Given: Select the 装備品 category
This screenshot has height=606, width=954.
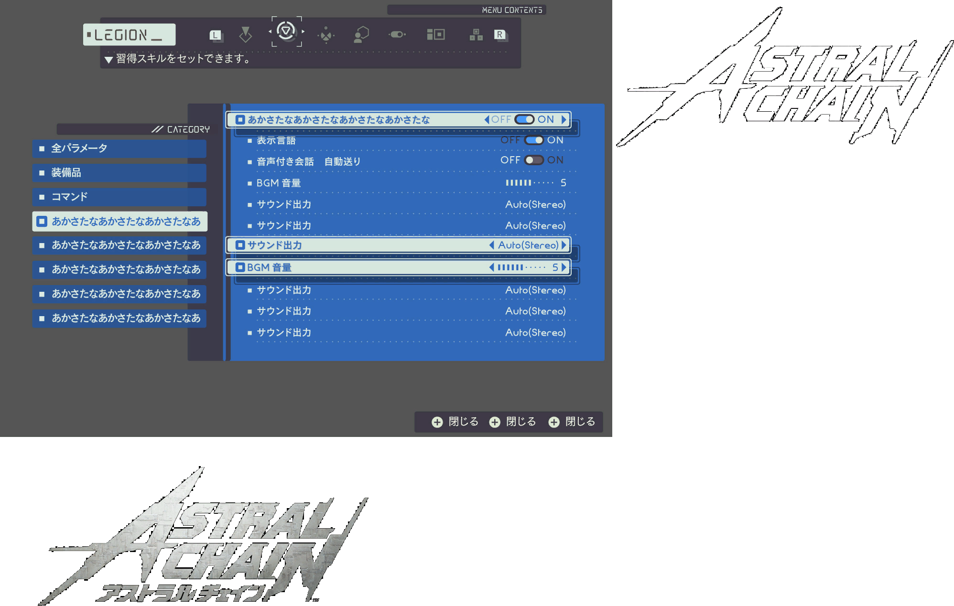Looking at the screenshot, I should 119,173.
